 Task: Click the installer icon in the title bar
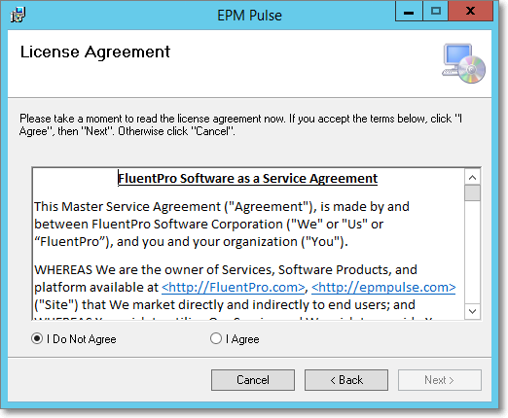pos(18,15)
